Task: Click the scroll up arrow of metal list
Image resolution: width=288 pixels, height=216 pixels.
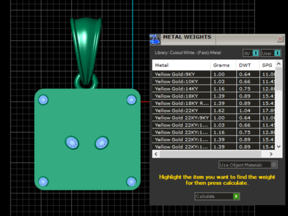Action: 279,64
